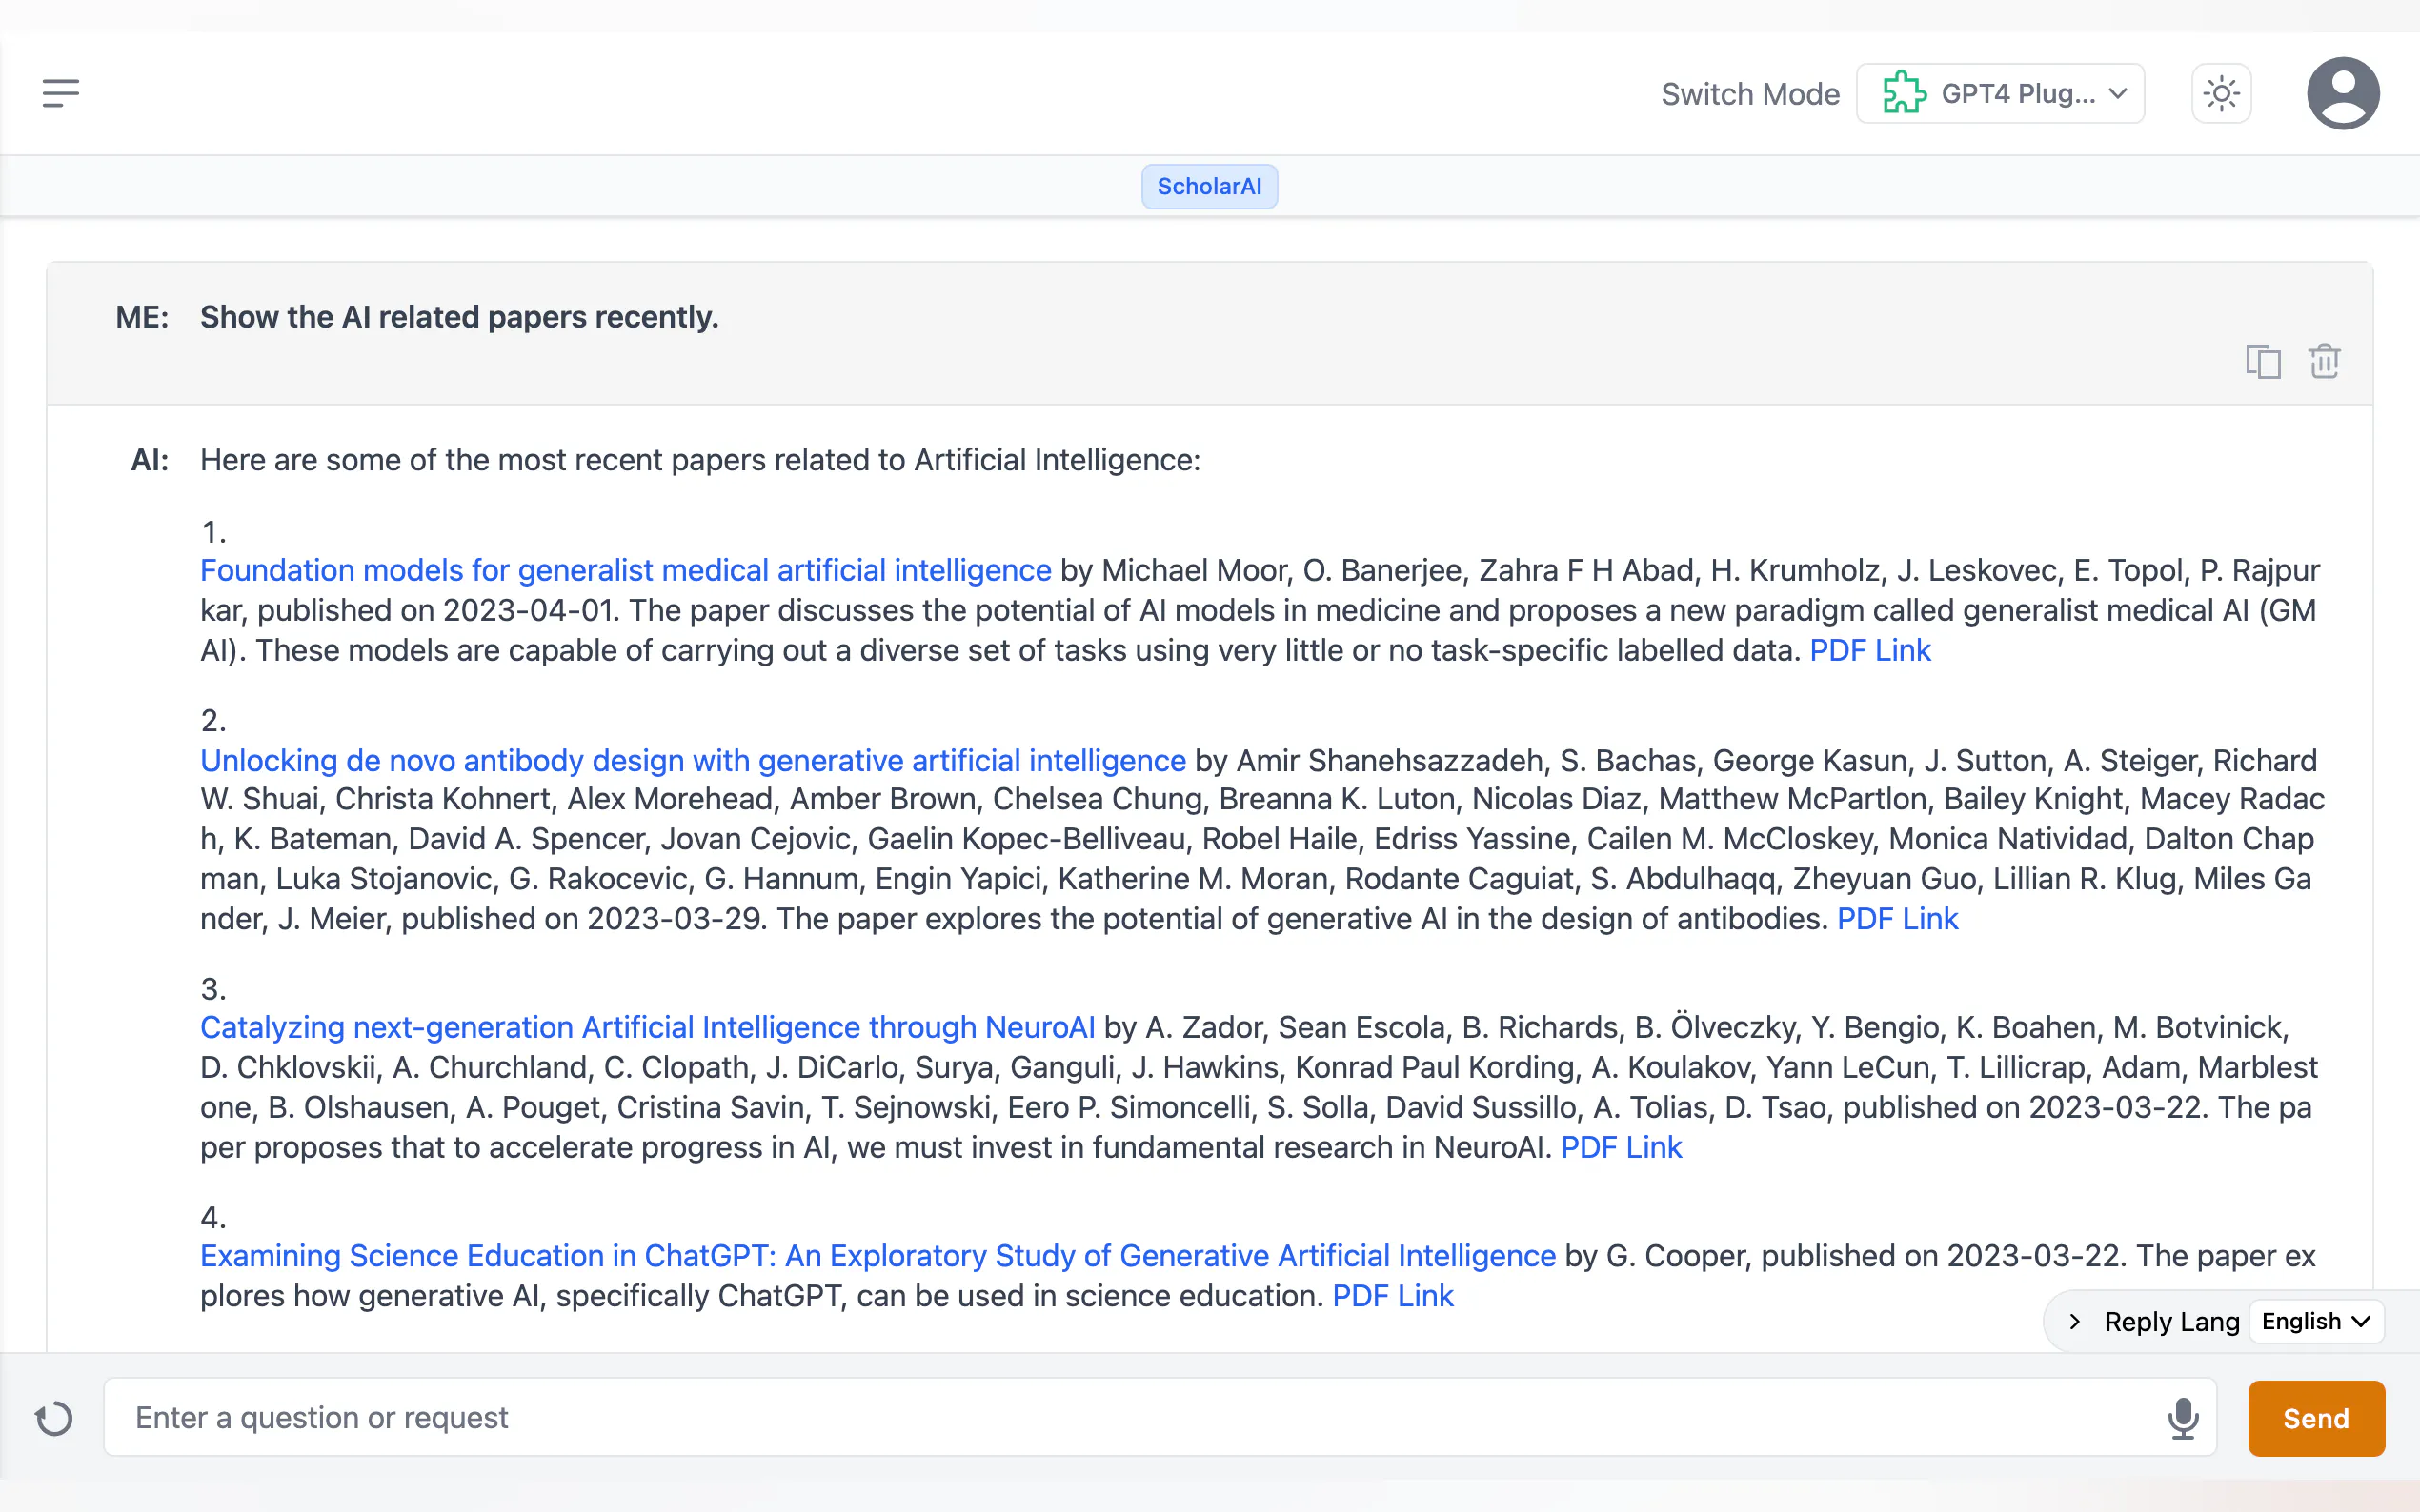Open Examining Science Education in ChatGPT link

click(877, 1255)
